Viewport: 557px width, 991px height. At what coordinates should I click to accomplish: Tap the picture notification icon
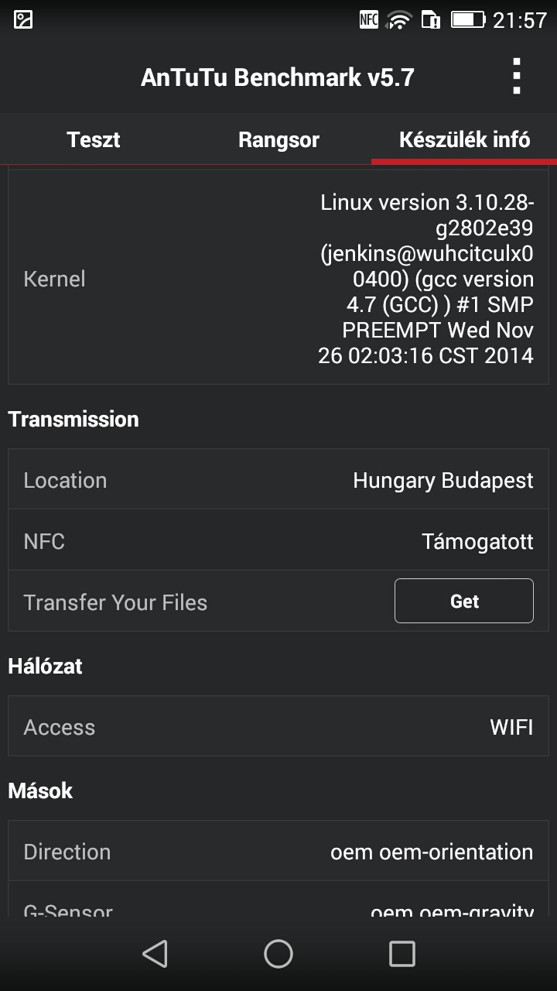coord(23,19)
